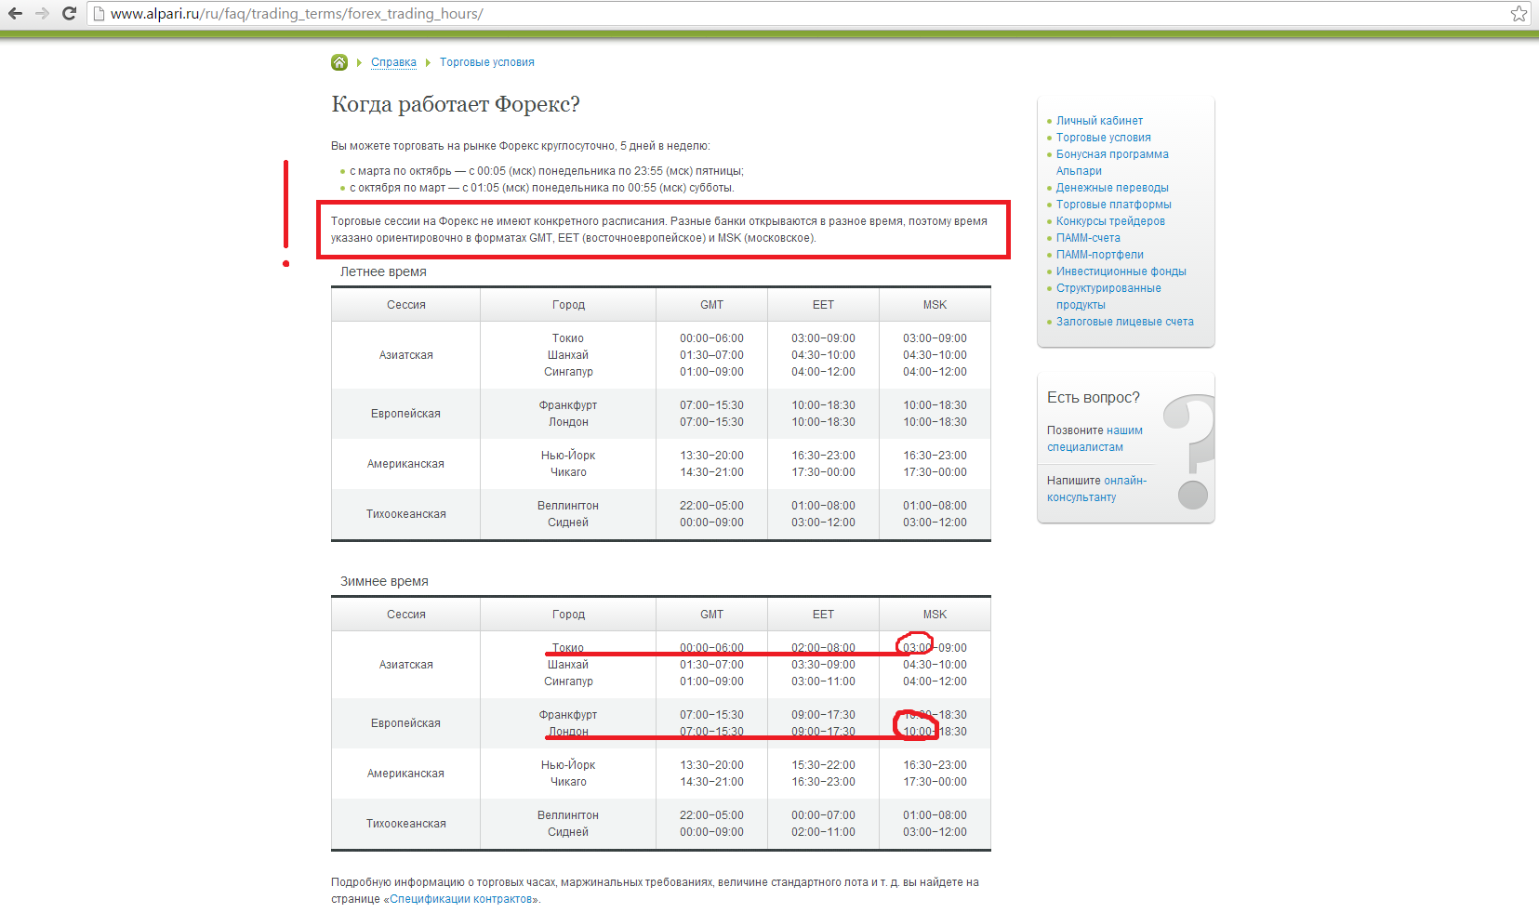Screen dimensions: 1539x913
Task: Click the Сессия header in summer table
Action: pyautogui.click(x=406, y=305)
